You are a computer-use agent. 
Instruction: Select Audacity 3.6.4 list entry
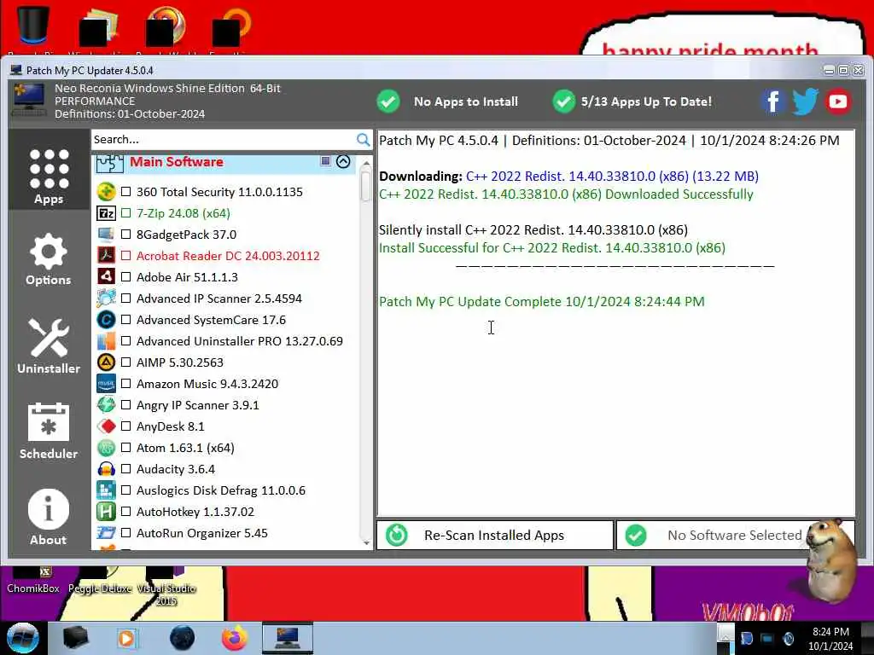pyautogui.click(x=176, y=469)
